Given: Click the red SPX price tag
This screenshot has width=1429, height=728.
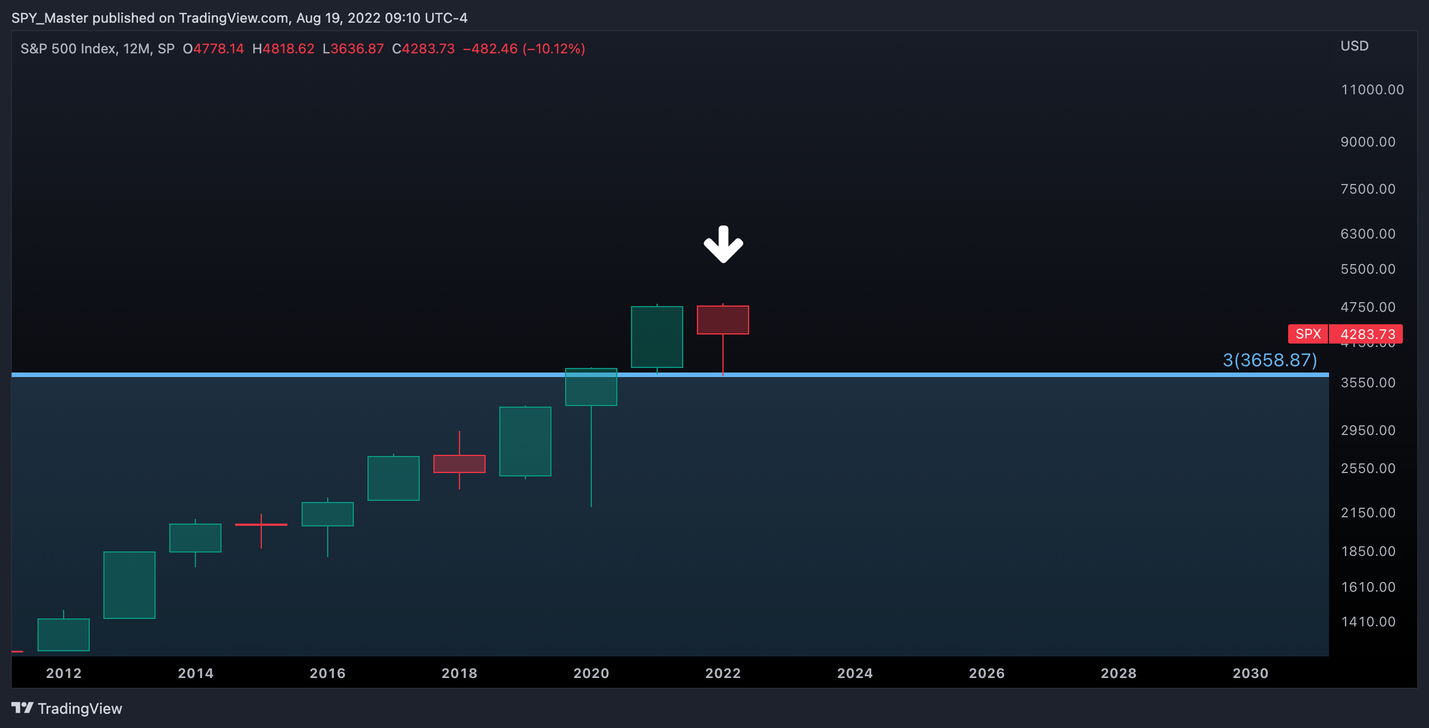Looking at the screenshot, I should (1308, 334).
